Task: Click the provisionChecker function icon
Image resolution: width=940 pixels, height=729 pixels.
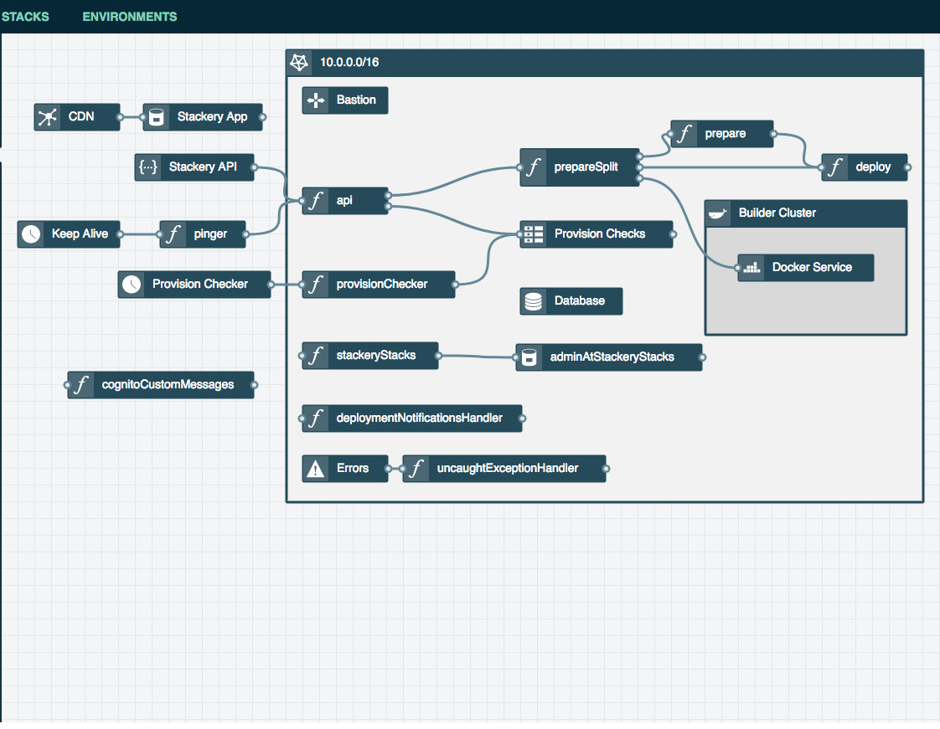Action: [315, 285]
